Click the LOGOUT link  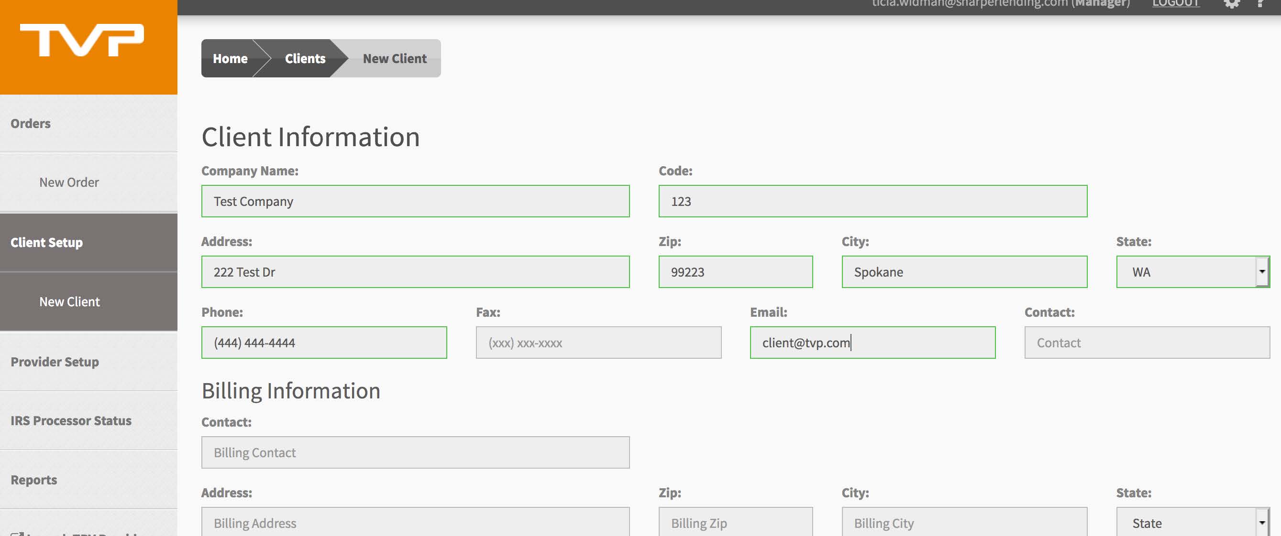coord(1176,4)
